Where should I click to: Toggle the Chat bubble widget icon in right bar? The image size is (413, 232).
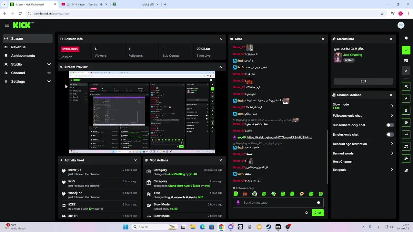click(x=406, y=122)
